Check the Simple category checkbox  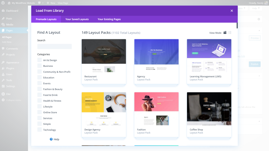coord(39,124)
